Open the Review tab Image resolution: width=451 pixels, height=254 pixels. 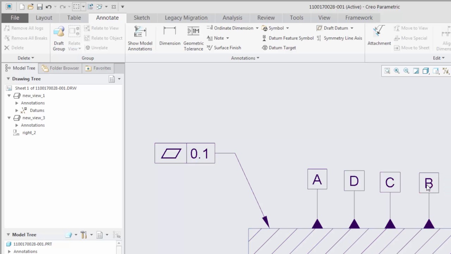coord(266,18)
